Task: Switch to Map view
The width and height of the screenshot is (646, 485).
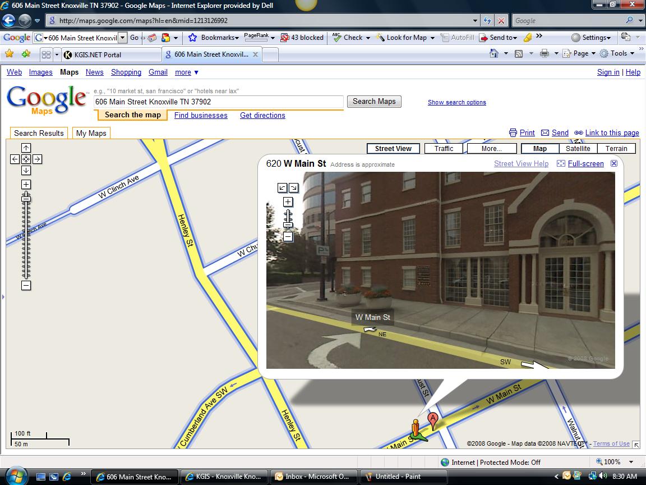Action: pyautogui.click(x=539, y=148)
